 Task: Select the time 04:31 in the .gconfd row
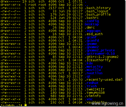click(78, 41)
